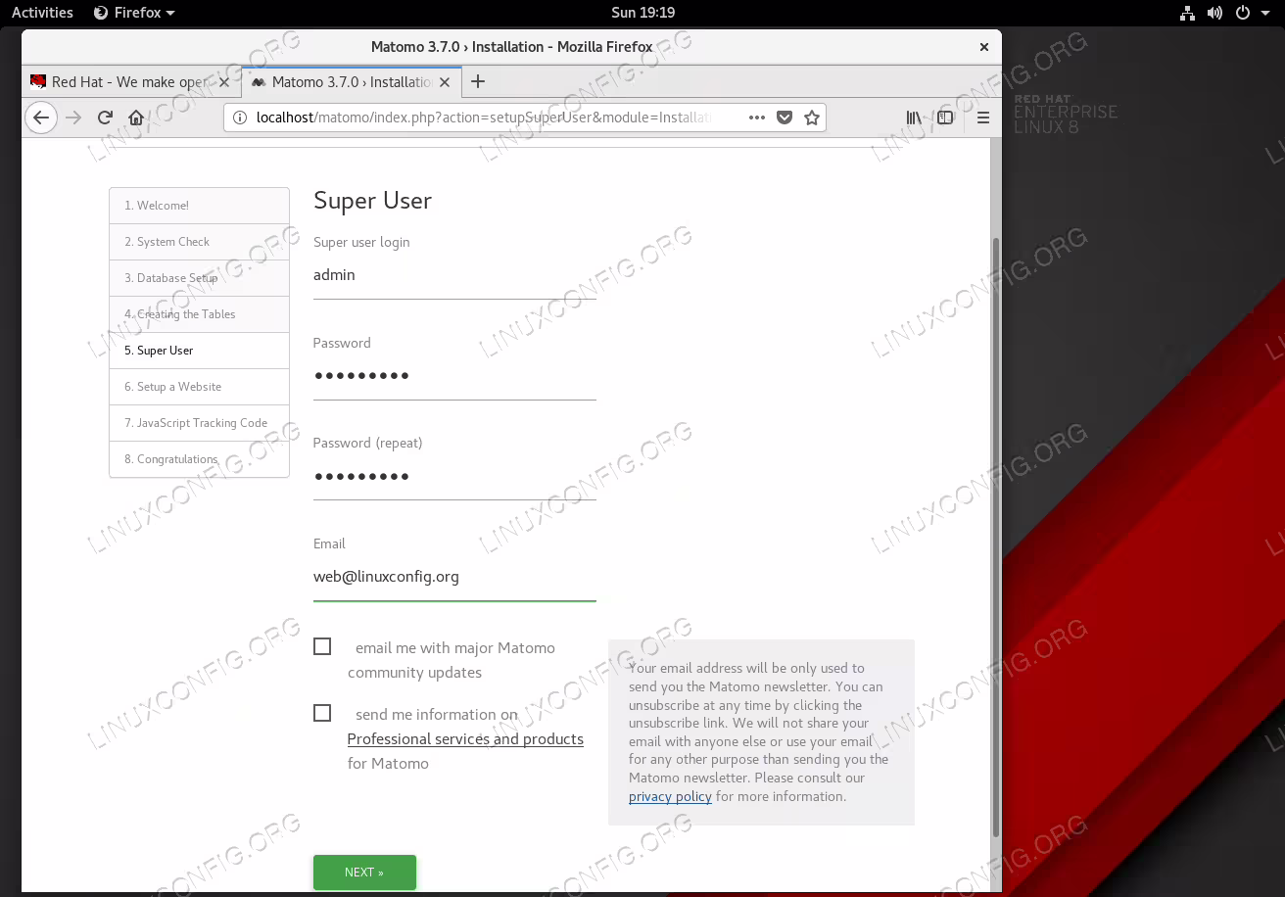The width and height of the screenshot is (1285, 897).
Task: Select step 6. Setup a Website
Action: pyautogui.click(x=200, y=387)
